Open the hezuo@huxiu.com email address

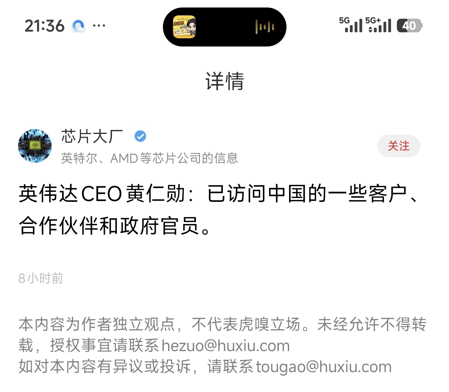[226, 345]
